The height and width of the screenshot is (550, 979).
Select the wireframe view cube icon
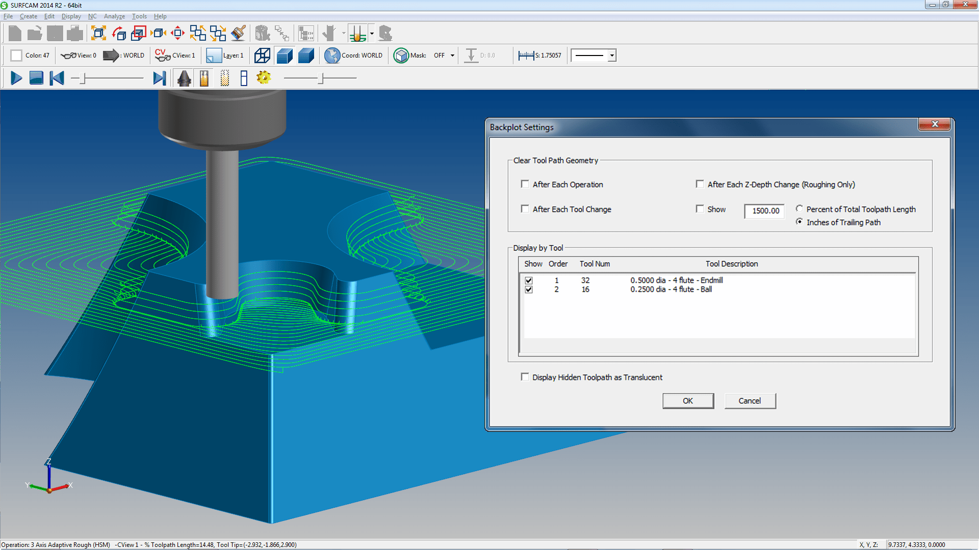[262, 55]
